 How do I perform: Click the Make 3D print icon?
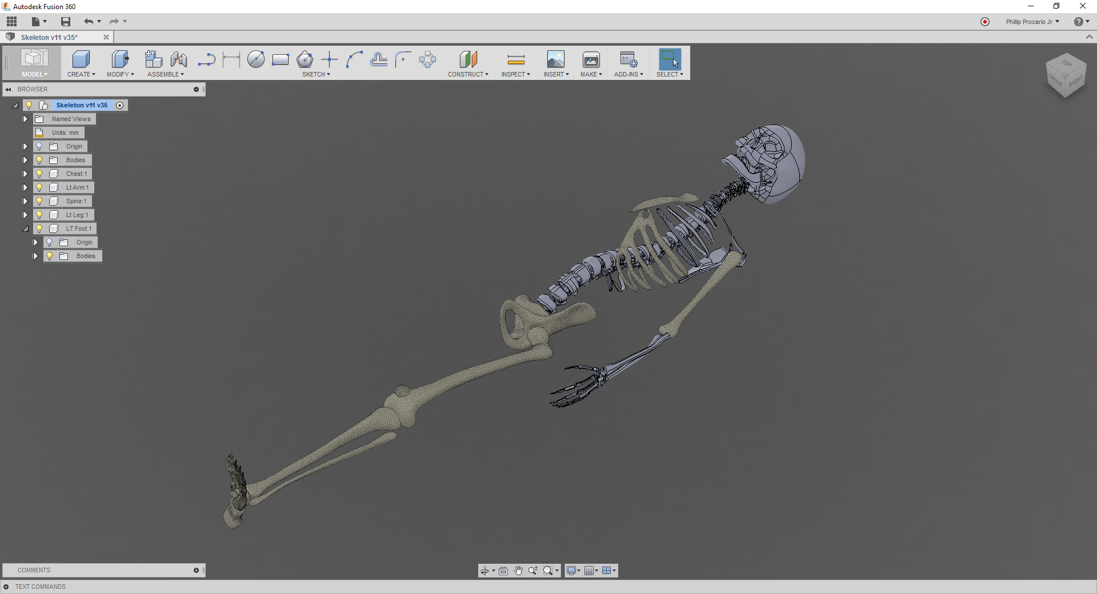click(x=591, y=59)
